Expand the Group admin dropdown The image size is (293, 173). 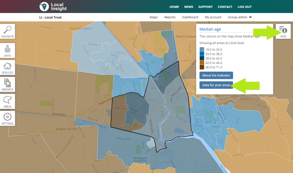(239, 17)
